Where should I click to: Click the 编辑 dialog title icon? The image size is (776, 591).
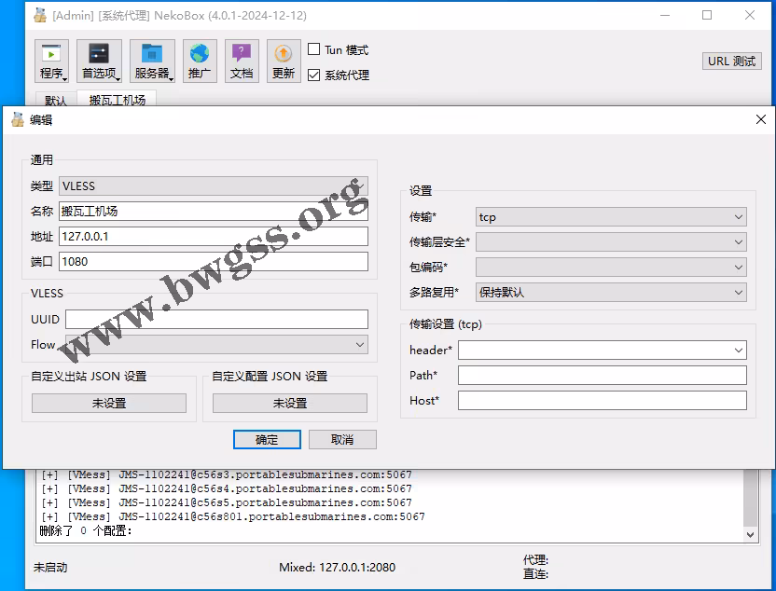pos(17,119)
